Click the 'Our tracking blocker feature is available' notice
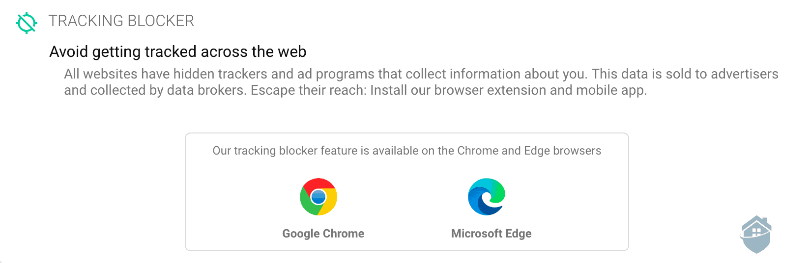 pyautogui.click(x=407, y=151)
